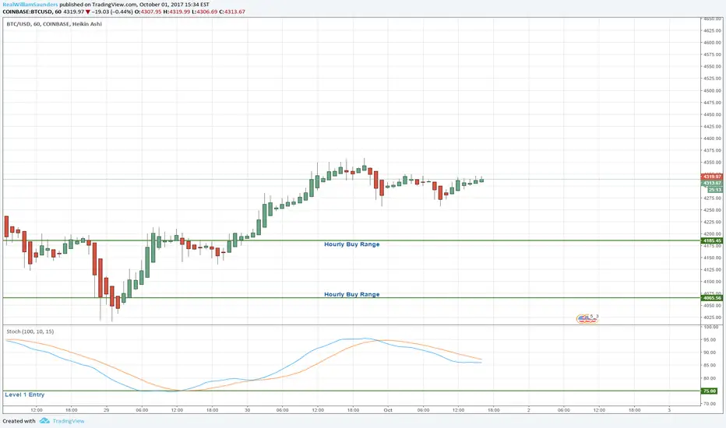Click the 4100.00 price axis label
The image size is (726, 428).
[x=712, y=282]
